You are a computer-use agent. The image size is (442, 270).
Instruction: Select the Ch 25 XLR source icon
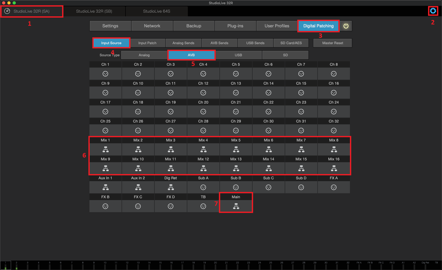point(105,131)
